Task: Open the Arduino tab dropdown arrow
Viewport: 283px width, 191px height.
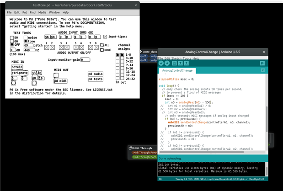Action: coord(262,71)
